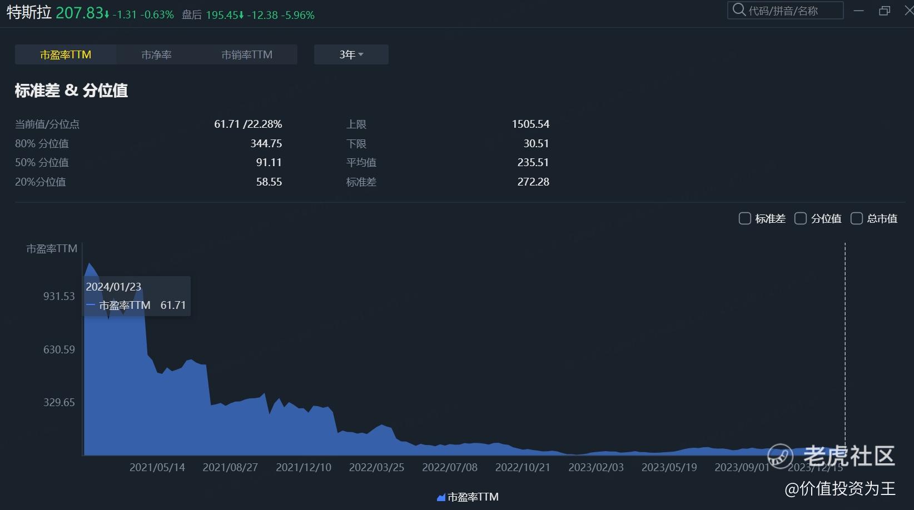Enable the 标准差 checkbox
Viewport: 914px width, 510px height.
pyautogui.click(x=744, y=218)
